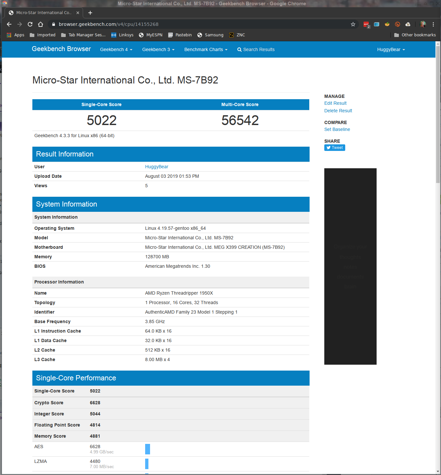The image size is (441, 475).
Task: Click the Crypto Score value 6628
Action: pos(95,403)
